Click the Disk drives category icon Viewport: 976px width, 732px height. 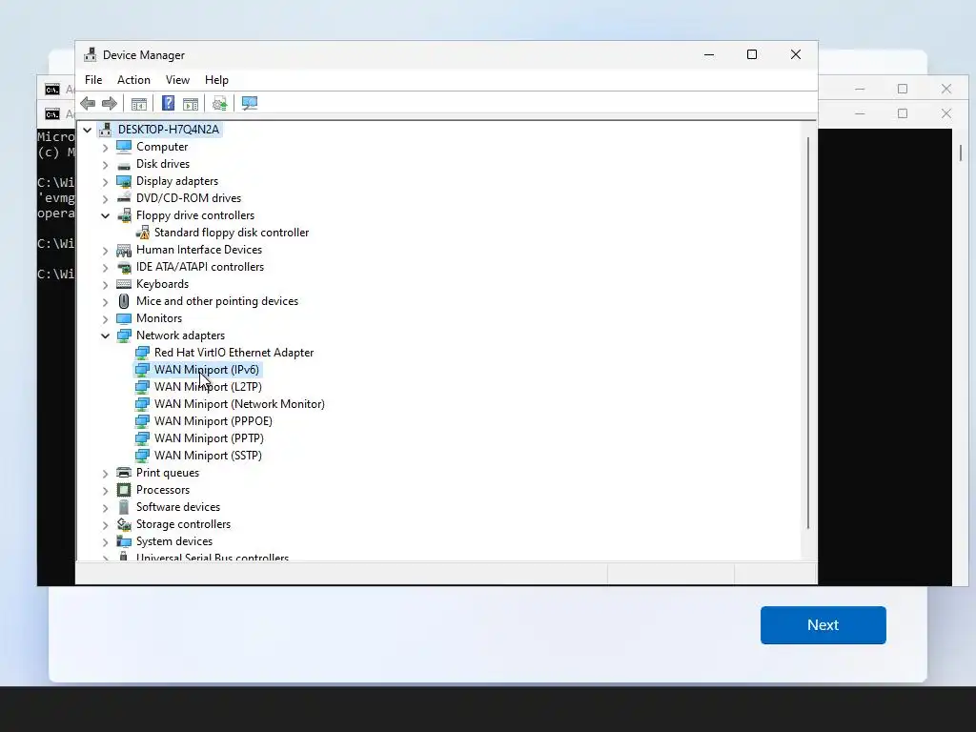(124, 164)
